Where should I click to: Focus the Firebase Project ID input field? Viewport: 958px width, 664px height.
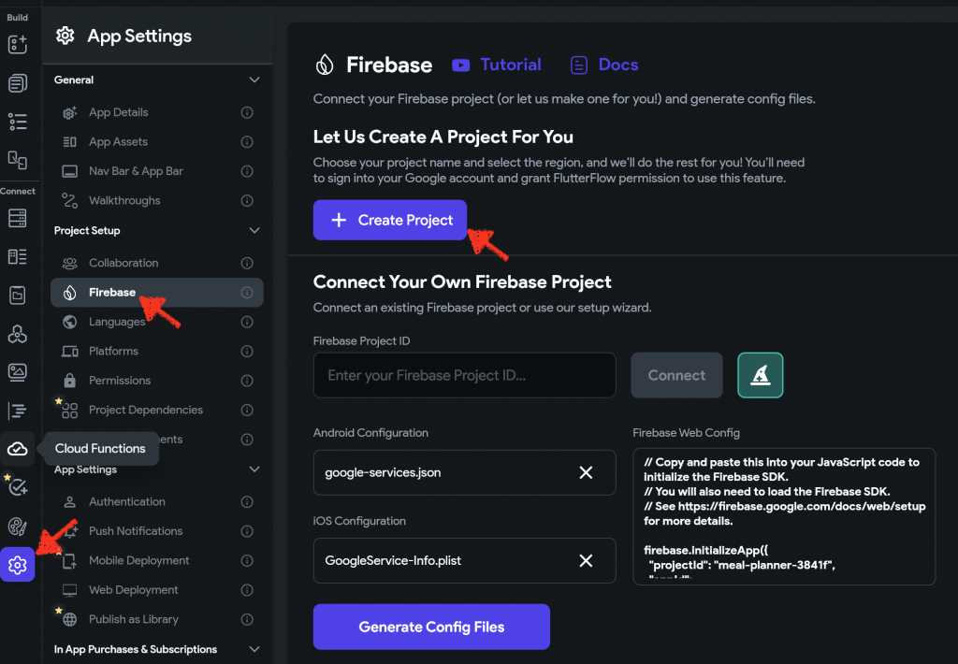pos(464,375)
